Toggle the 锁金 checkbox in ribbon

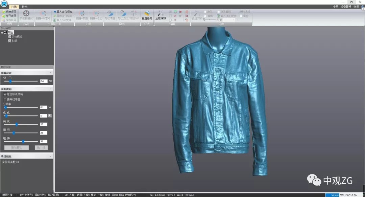[241, 16]
